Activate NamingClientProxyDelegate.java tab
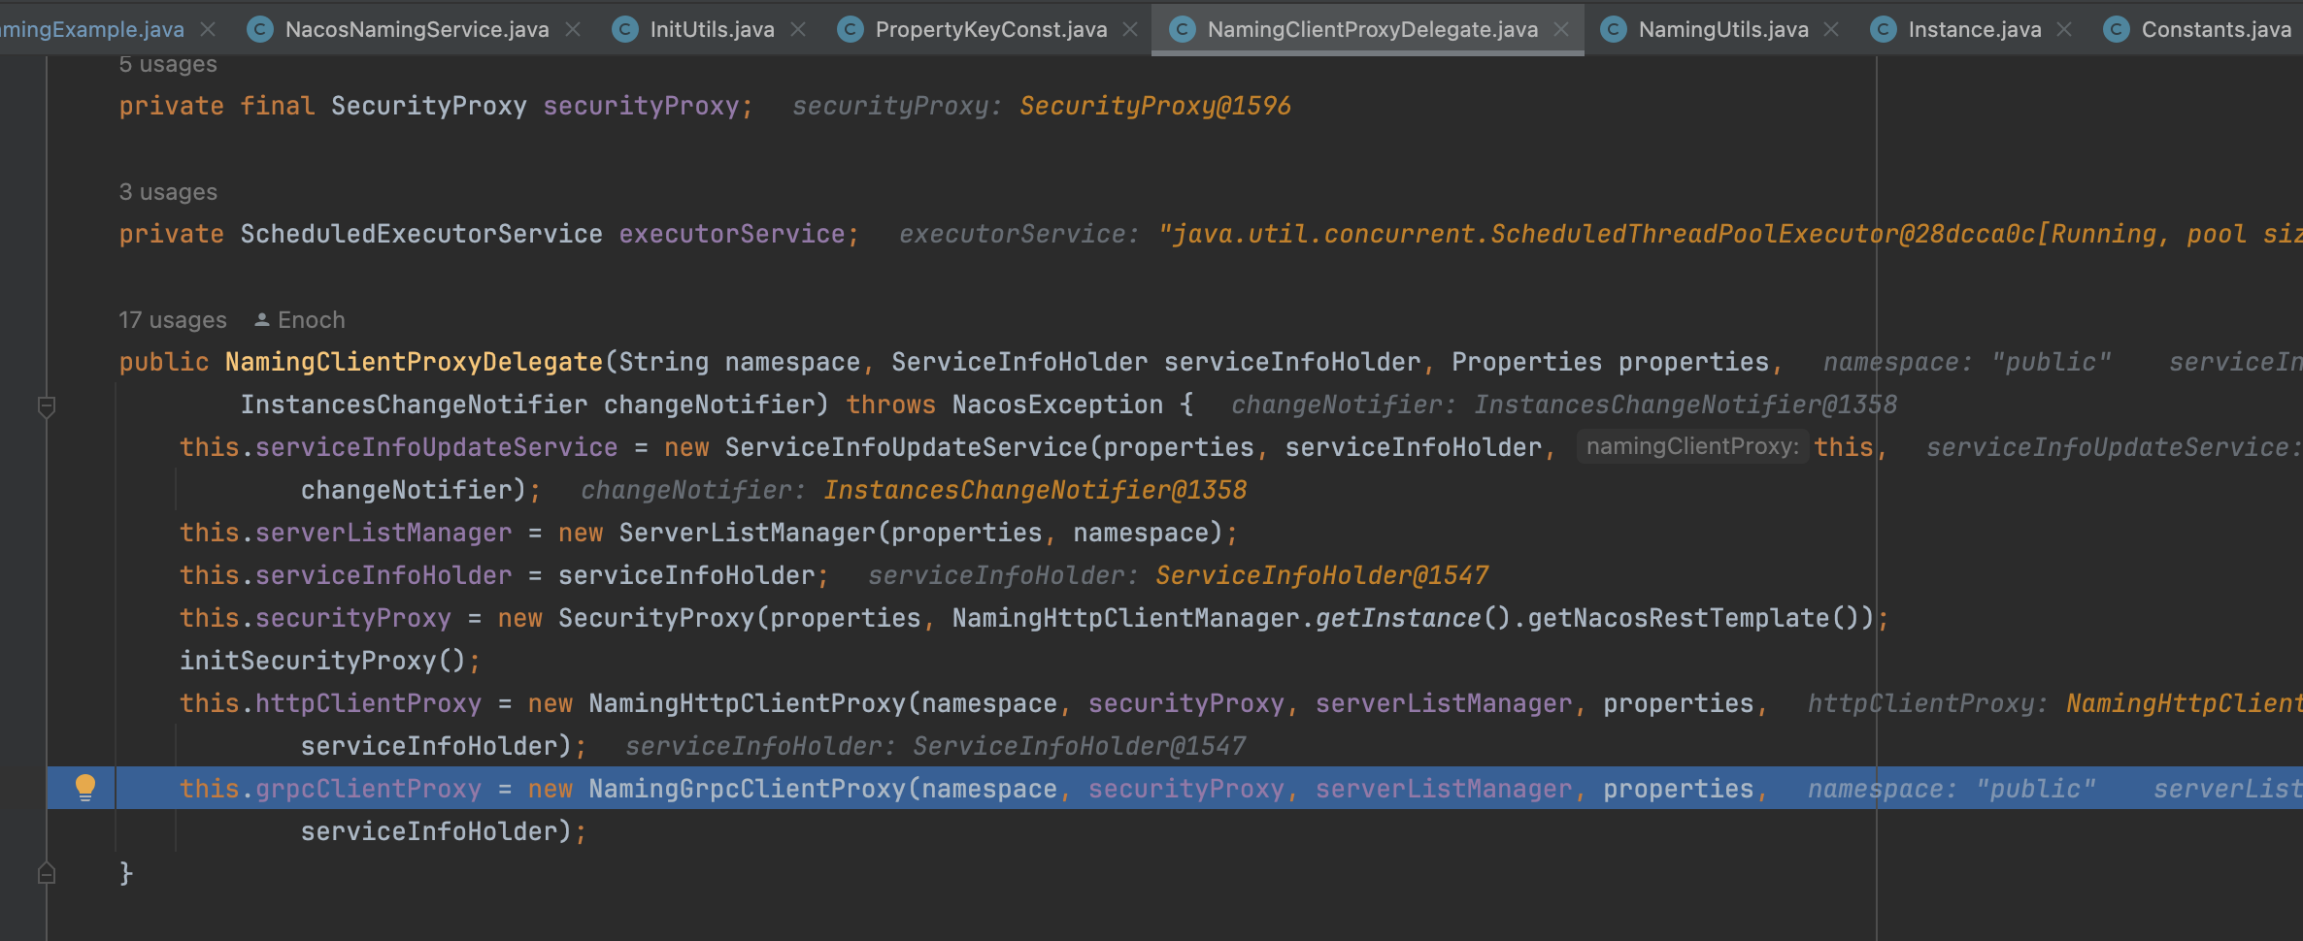The height and width of the screenshot is (941, 2303). [1372, 29]
